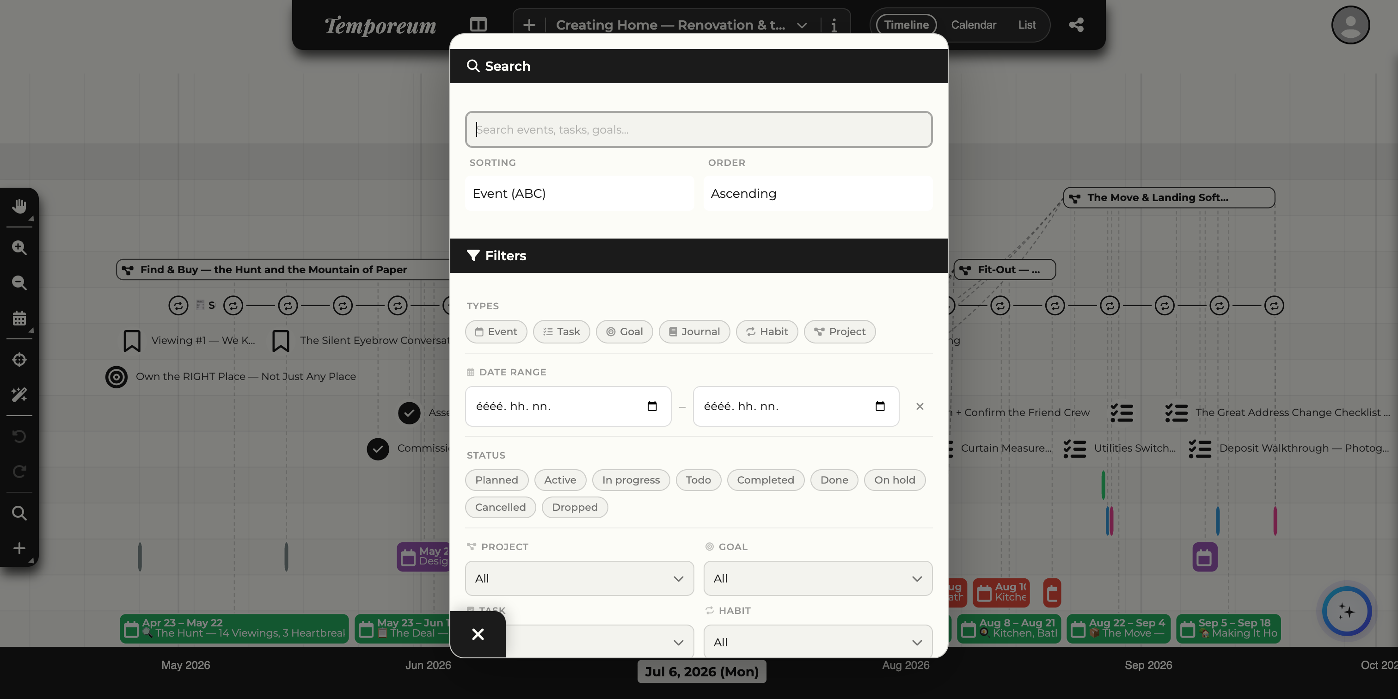Viewport: 1398px width, 699px height.
Task: Switch to the Timeline view
Action: point(906,25)
